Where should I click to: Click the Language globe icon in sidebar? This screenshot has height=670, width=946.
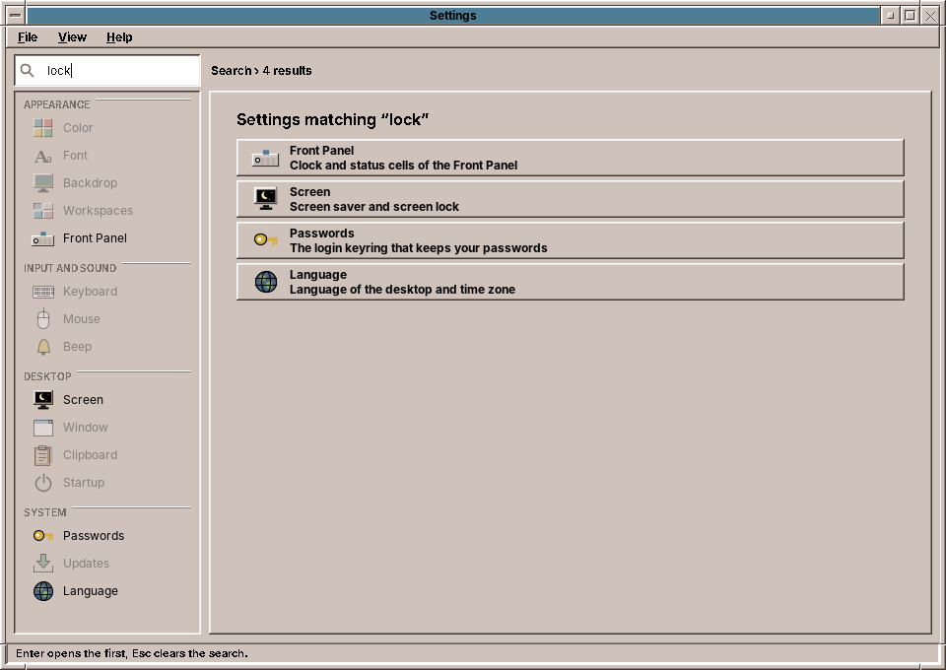coord(43,591)
